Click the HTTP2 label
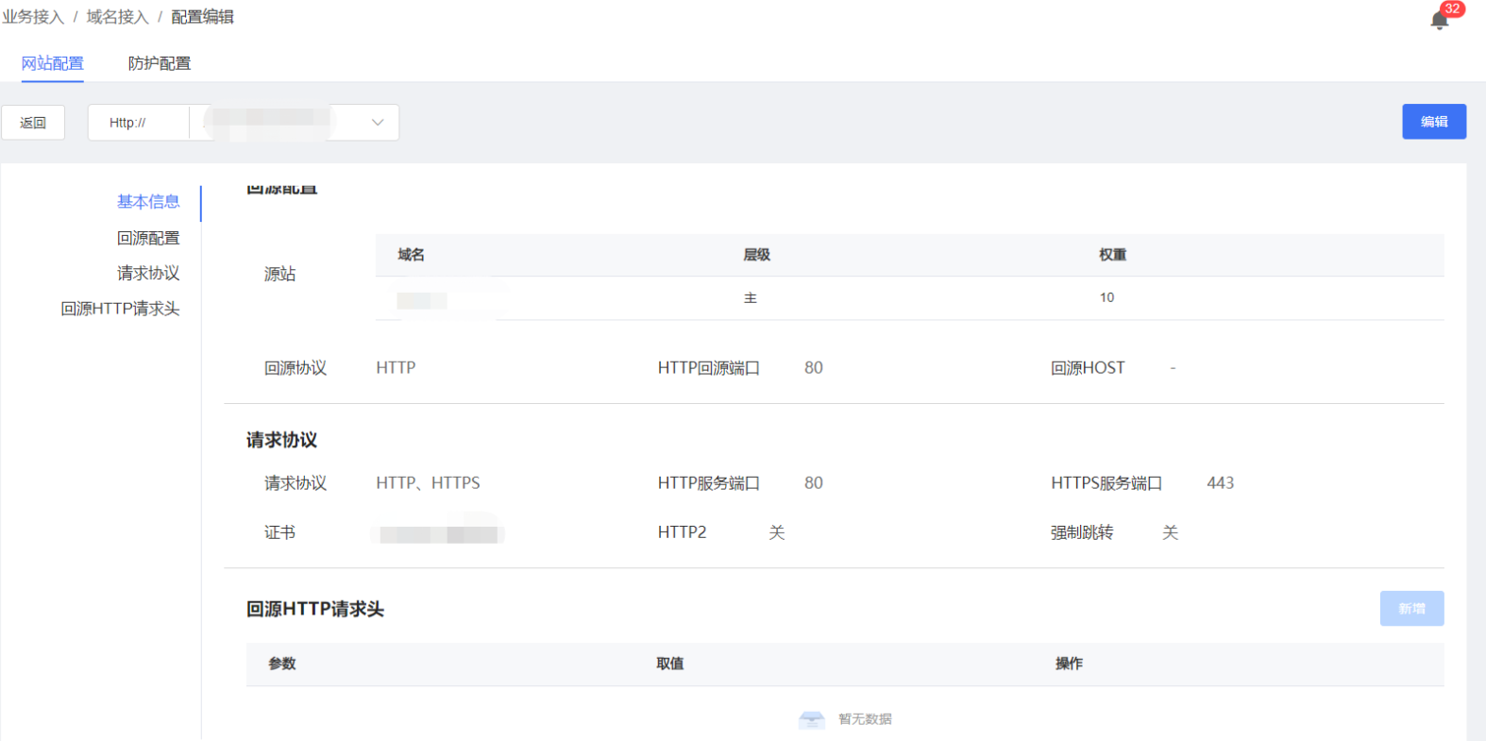The image size is (1486, 741). pyautogui.click(x=683, y=532)
